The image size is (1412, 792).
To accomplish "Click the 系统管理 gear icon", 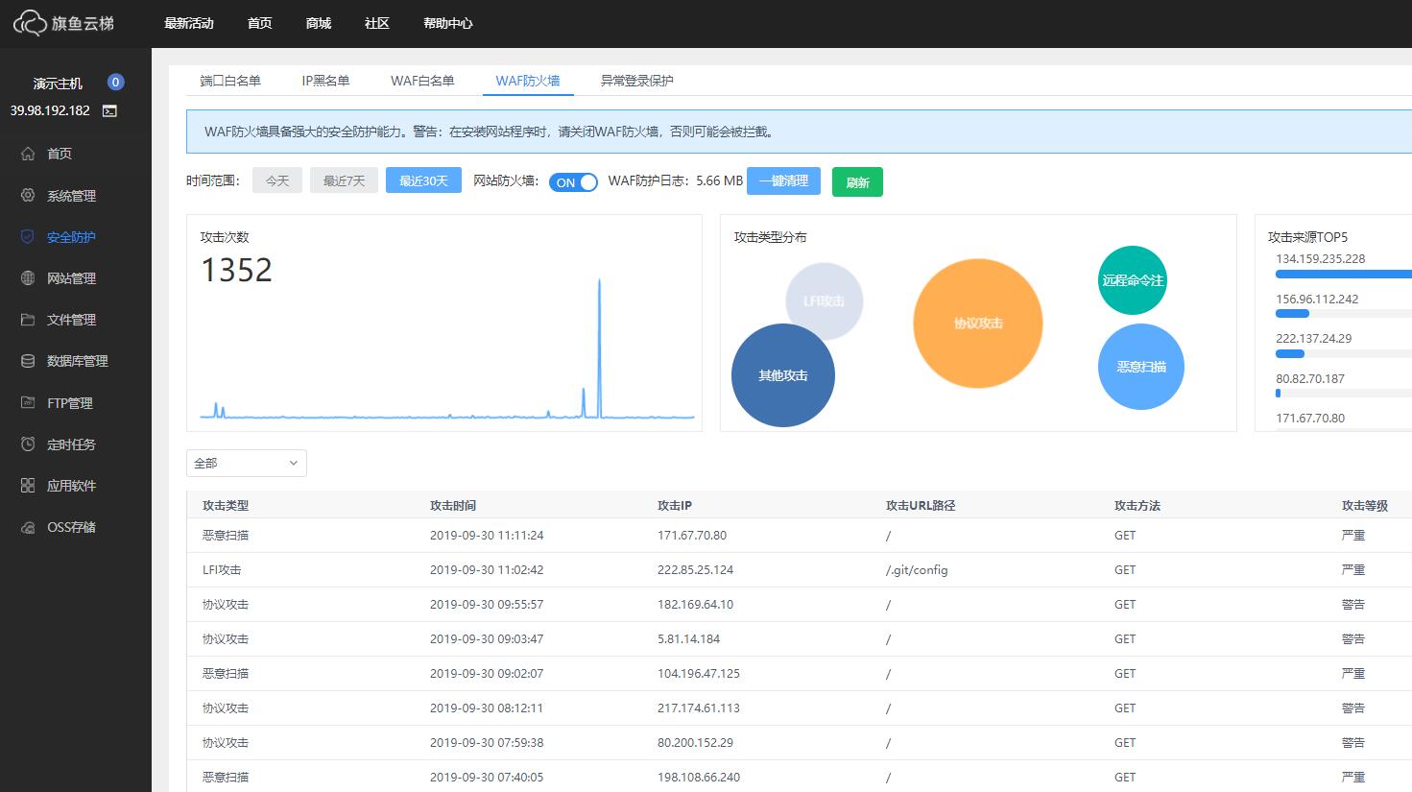I will click(28, 195).
